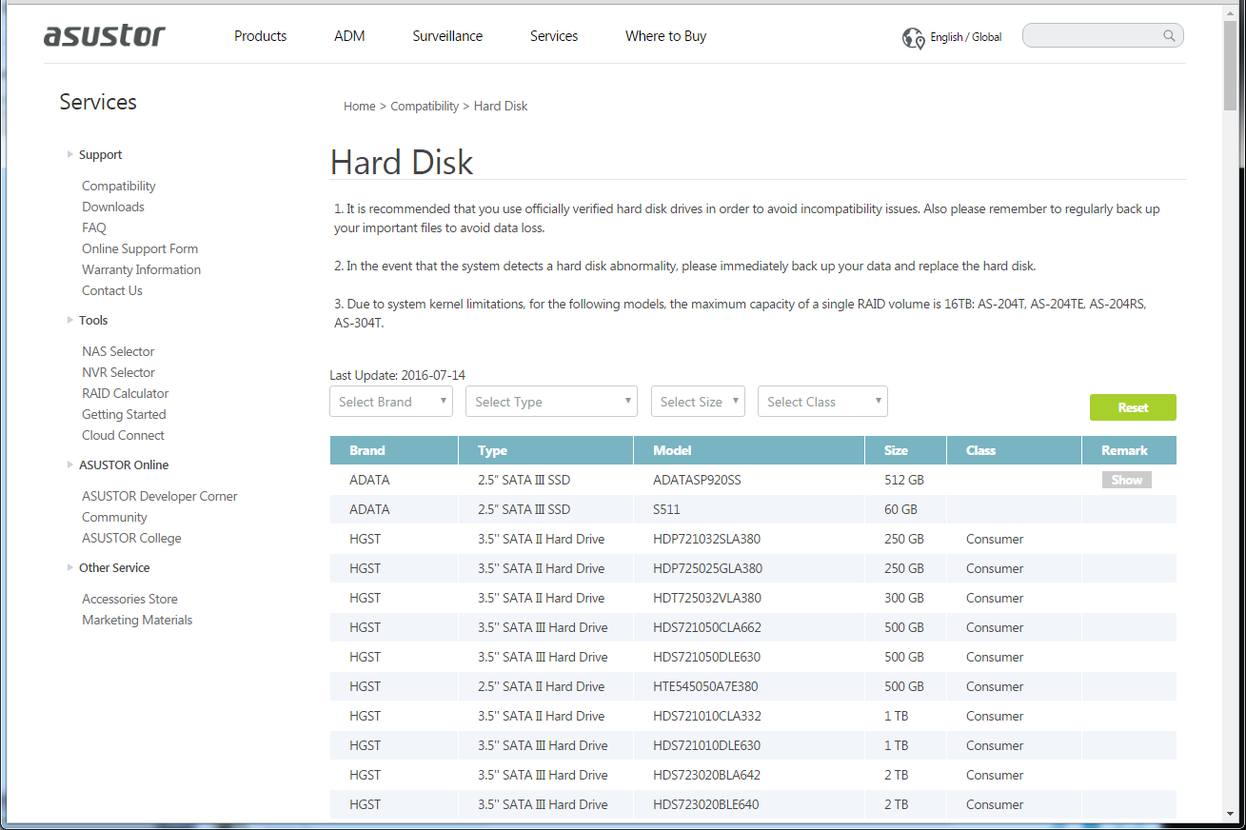This screenshot has height=830, width=1246.
Task: Click the green Reset button
Action: [x=1133, y=407]
